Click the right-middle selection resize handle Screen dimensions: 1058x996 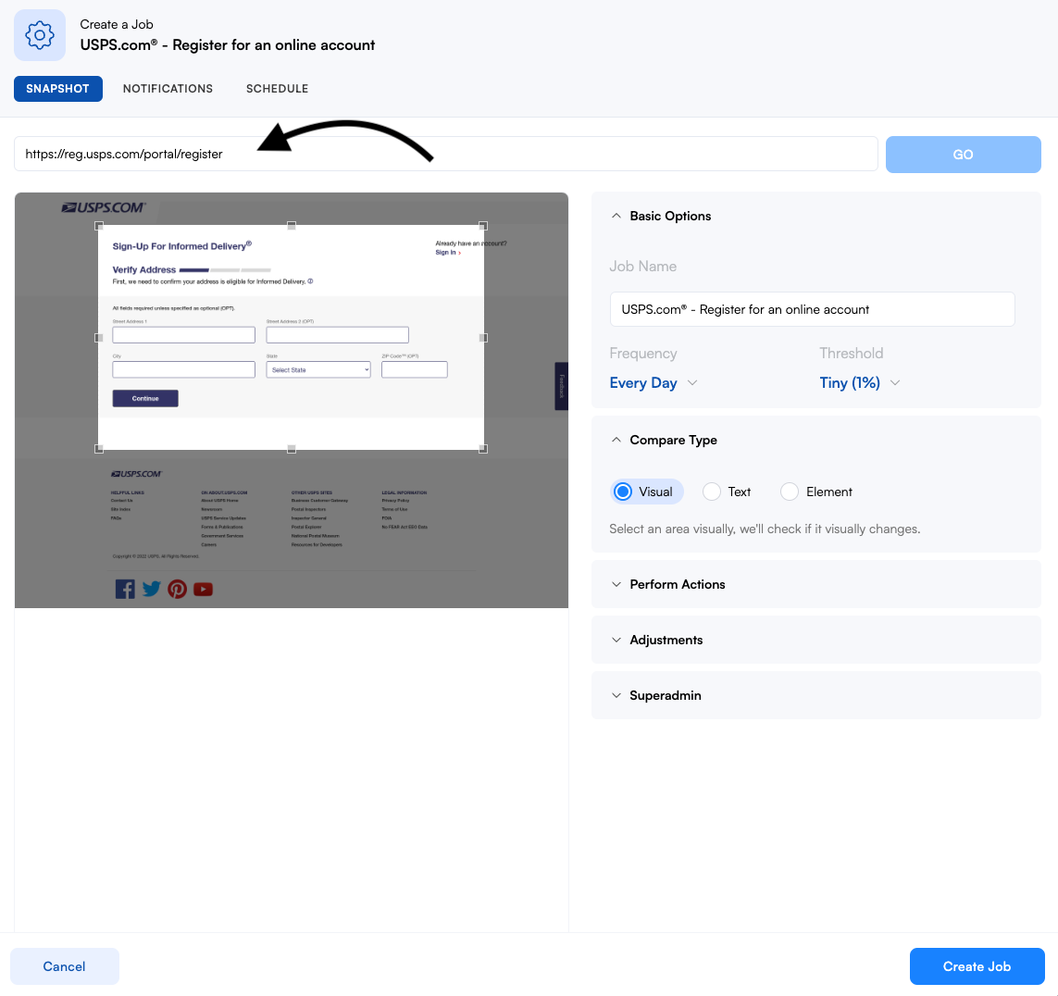(483, 337)
